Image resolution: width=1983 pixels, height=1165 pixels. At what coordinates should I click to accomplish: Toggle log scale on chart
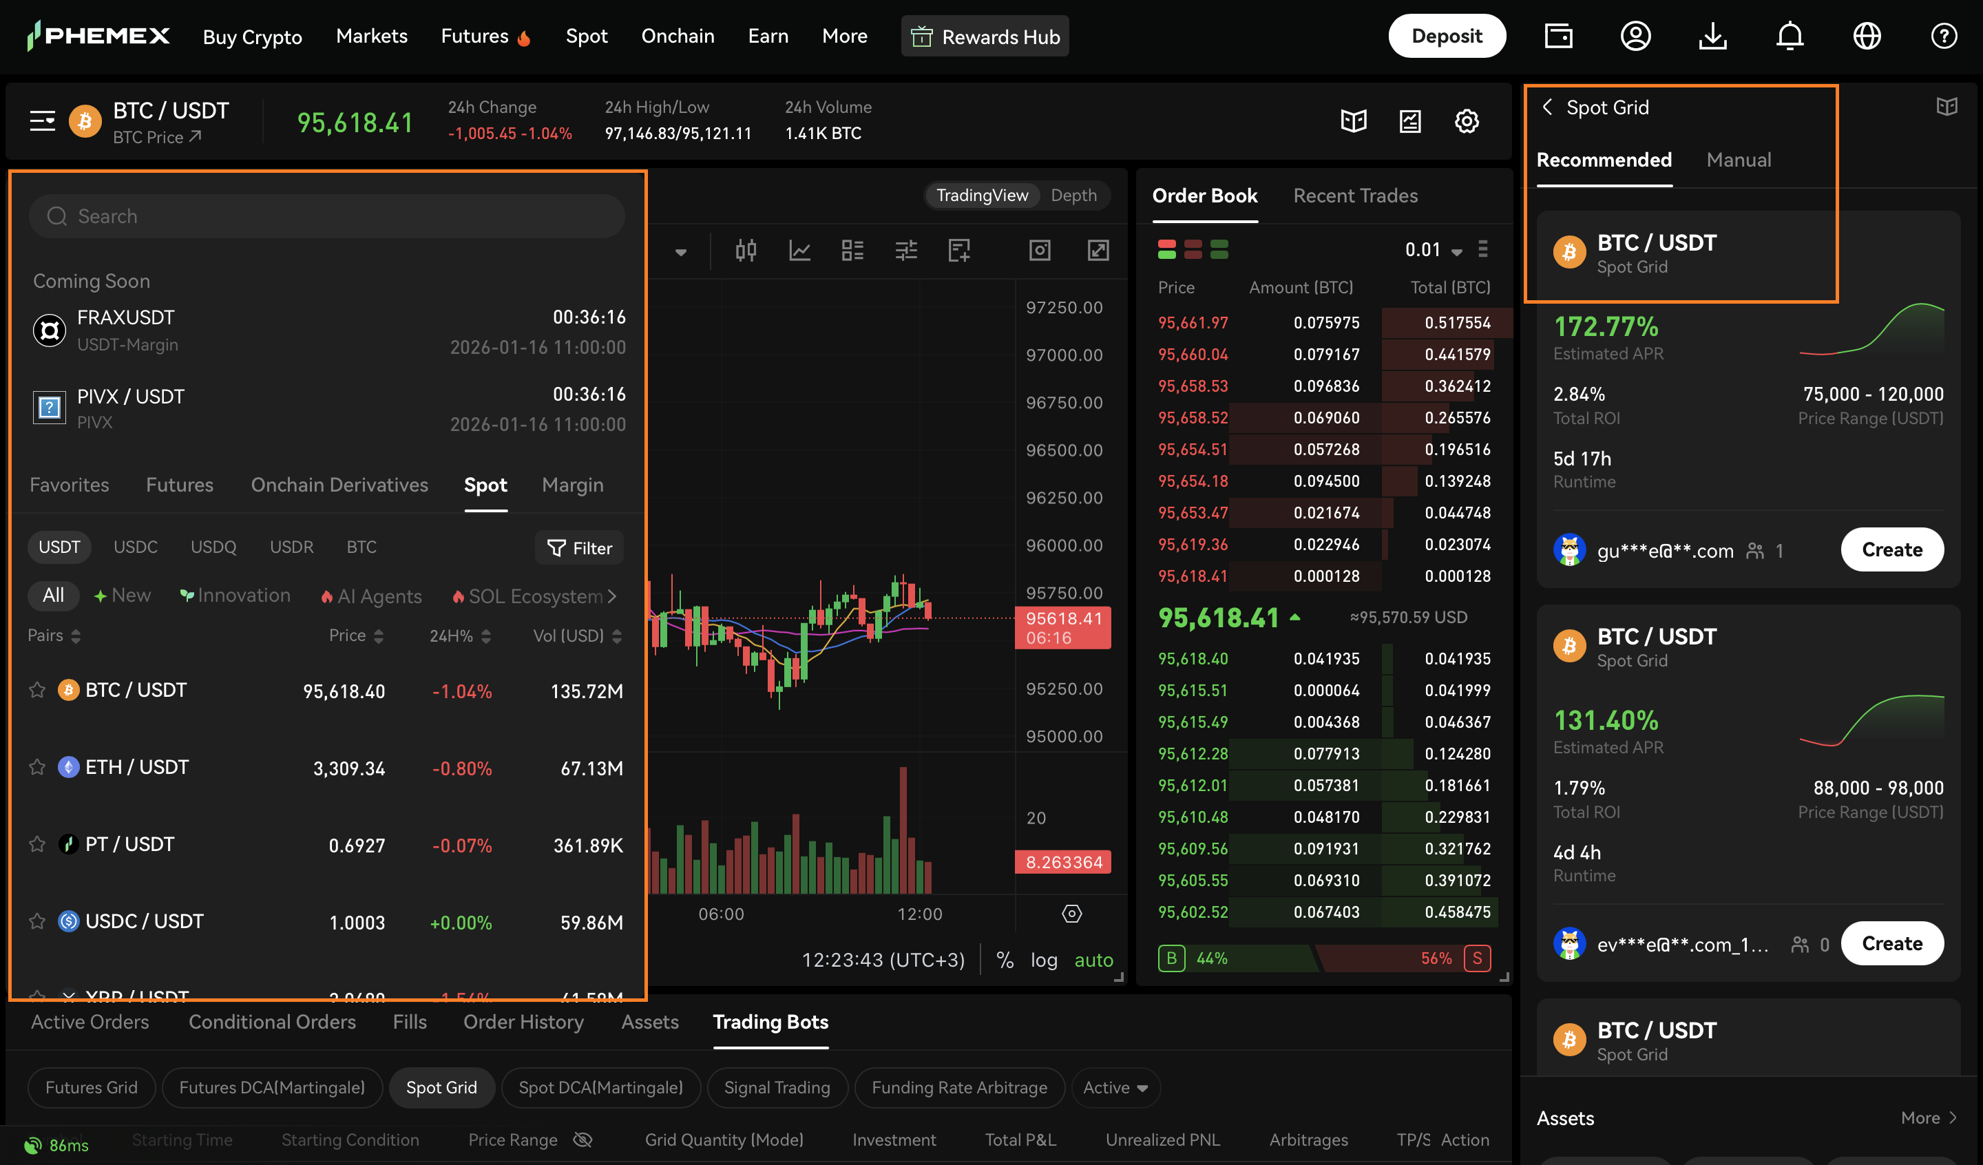[x=1043, y=960]
